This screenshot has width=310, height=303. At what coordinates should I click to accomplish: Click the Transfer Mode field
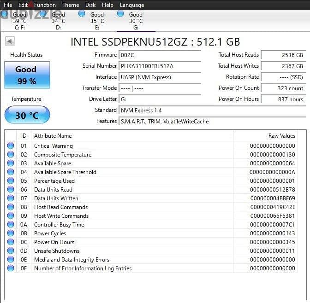160,88
